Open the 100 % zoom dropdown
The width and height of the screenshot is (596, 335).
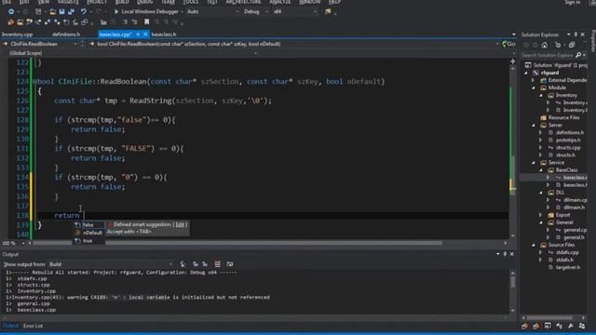[14, 243]
